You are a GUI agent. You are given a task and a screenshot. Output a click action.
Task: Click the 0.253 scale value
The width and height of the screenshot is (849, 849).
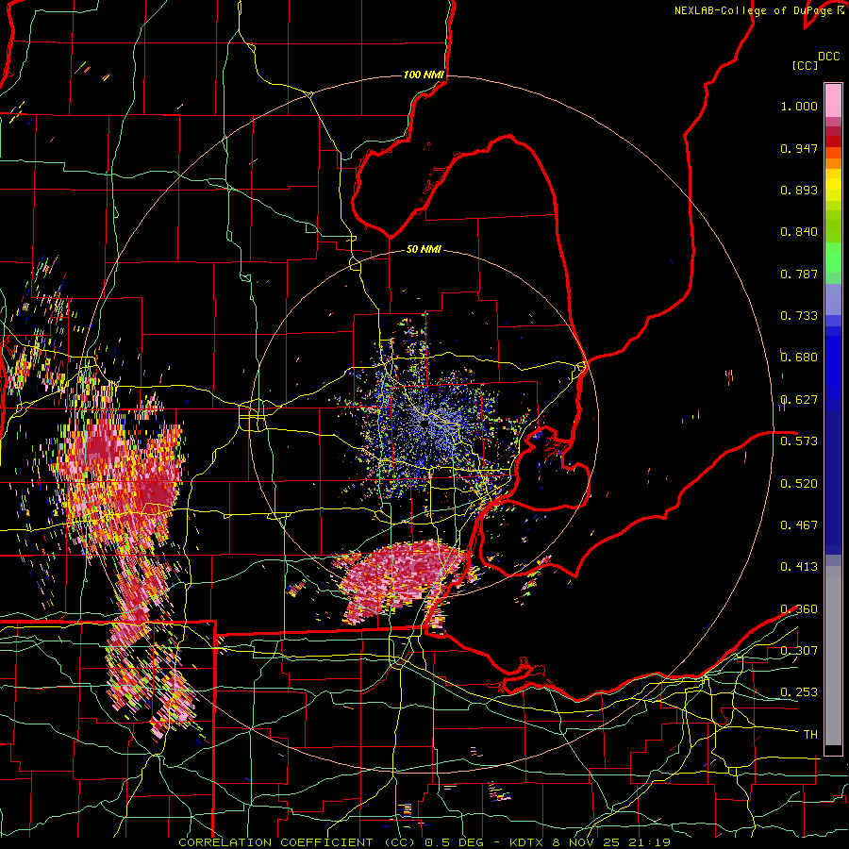click(x=799, y=692)
